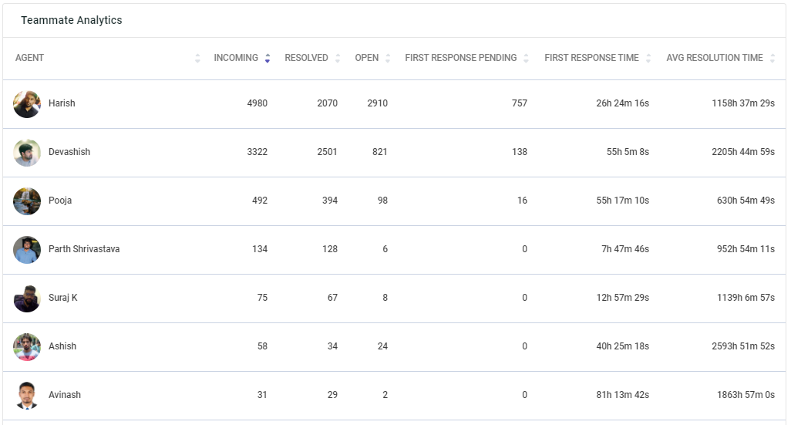Sort by OPEN using its arrow icon
Image resolution: width=791 pixels, height=425 pixels.
388,58
